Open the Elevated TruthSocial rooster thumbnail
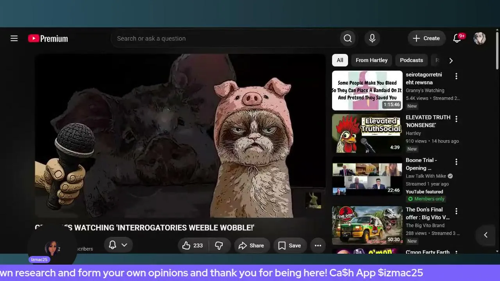The image size is (500, 281). coord(367,133)
